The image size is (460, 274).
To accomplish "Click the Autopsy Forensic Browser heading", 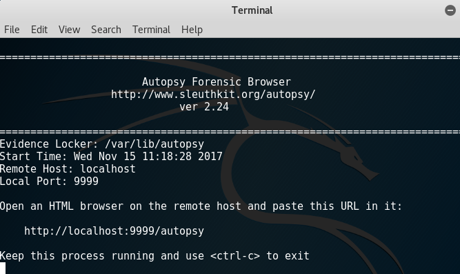I will pos(217,82).
